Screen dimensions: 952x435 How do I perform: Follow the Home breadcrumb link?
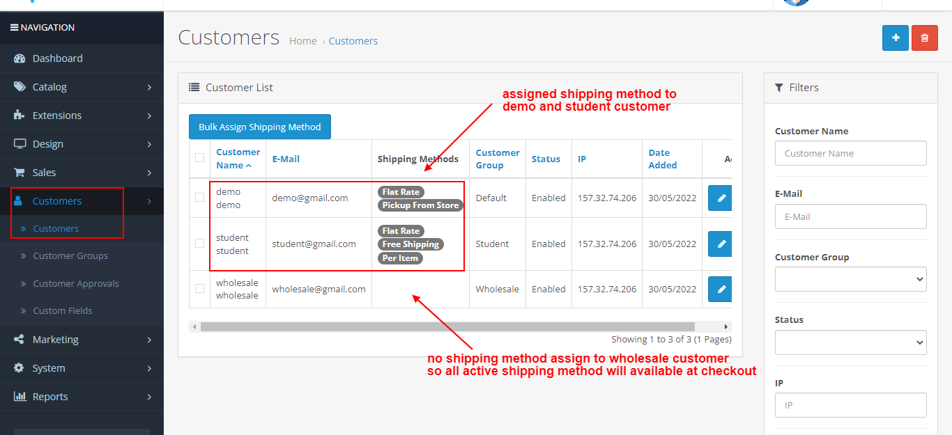(302, 40)
